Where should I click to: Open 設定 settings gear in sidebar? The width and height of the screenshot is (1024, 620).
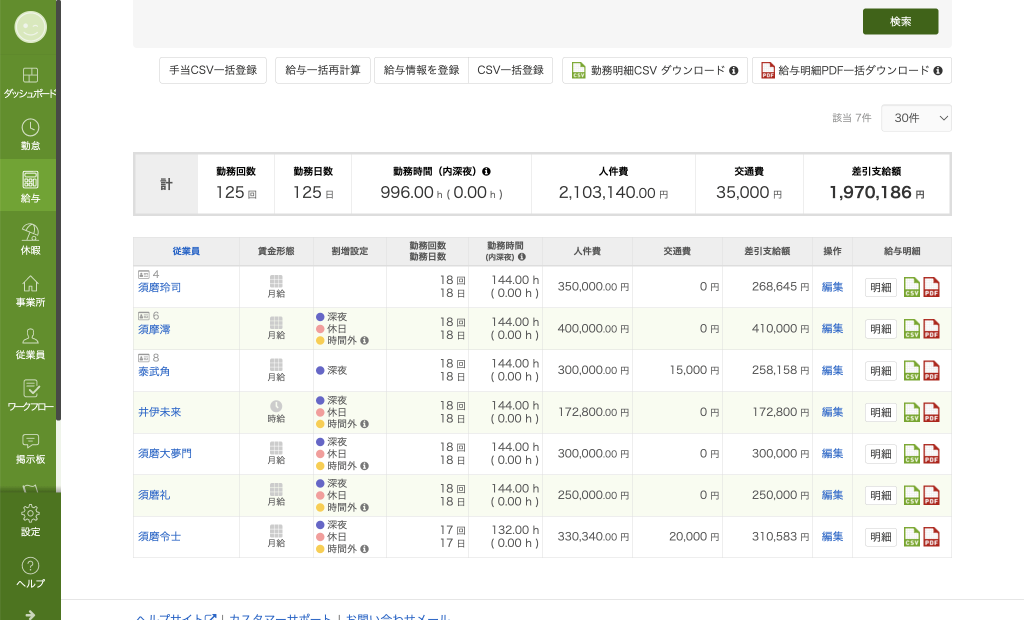click(30, 520)
